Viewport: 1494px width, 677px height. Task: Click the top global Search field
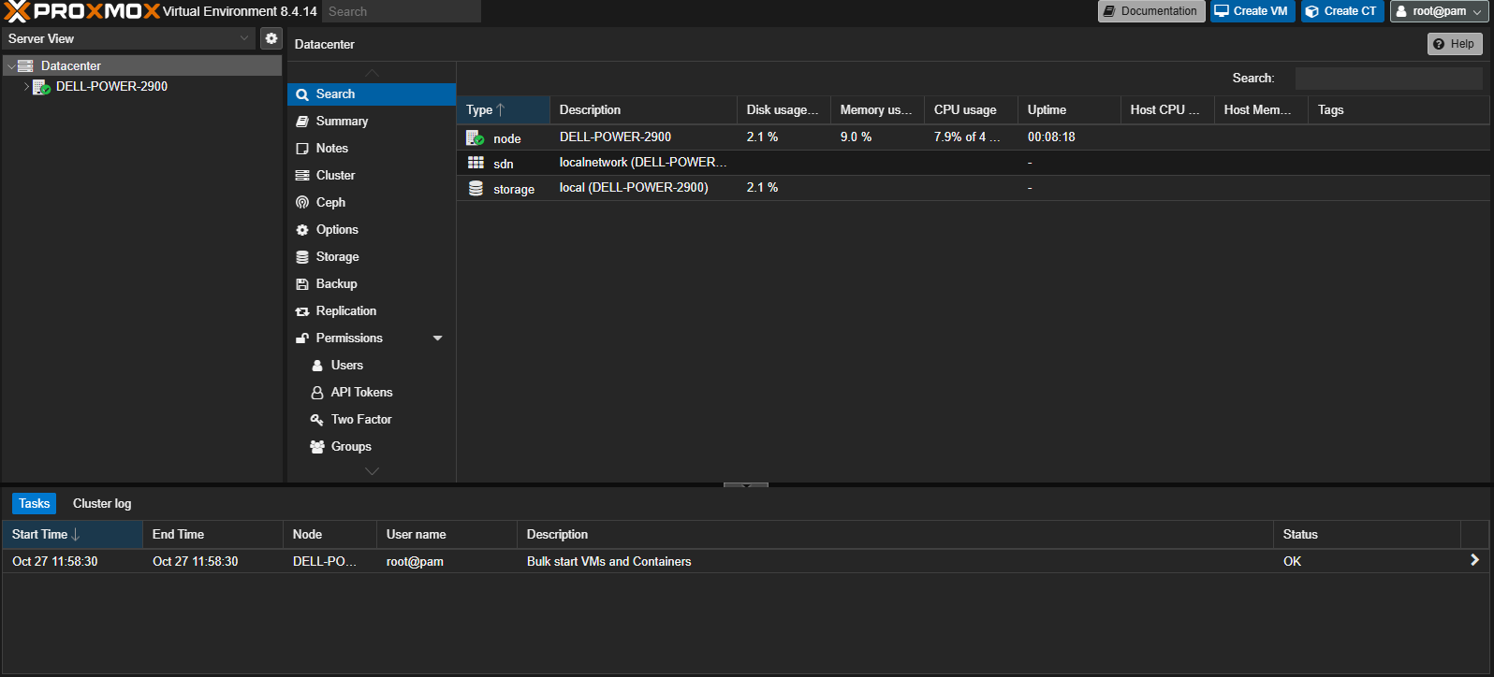pos(402,12)
